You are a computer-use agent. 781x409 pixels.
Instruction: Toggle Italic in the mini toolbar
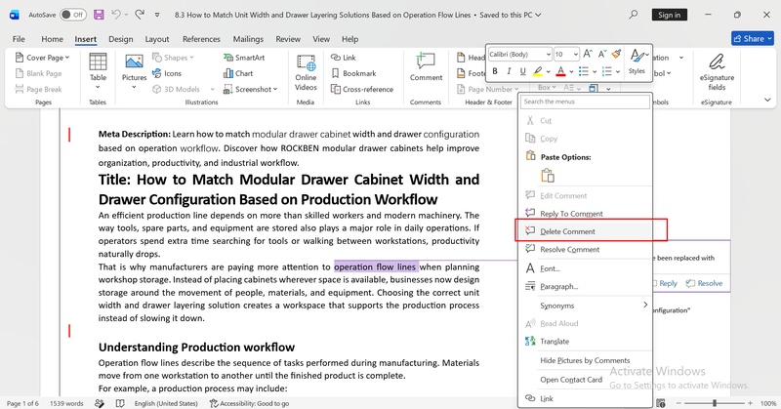pos(509,71)
